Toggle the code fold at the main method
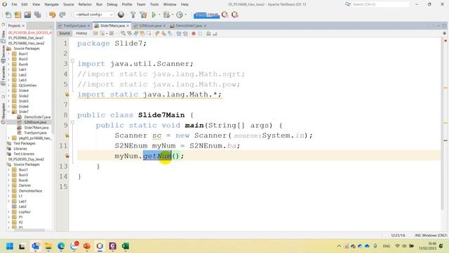The height and width of the screenshot is (253, 449). [x=72, y=122]
